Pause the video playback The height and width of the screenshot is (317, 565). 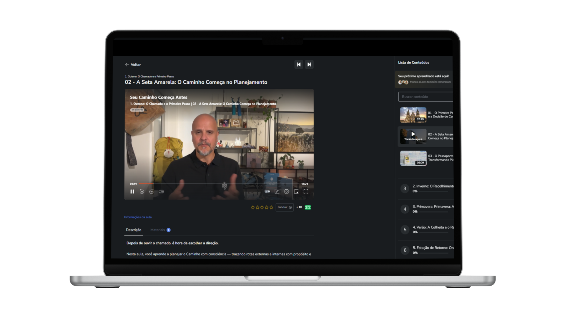tap(132, 191)
